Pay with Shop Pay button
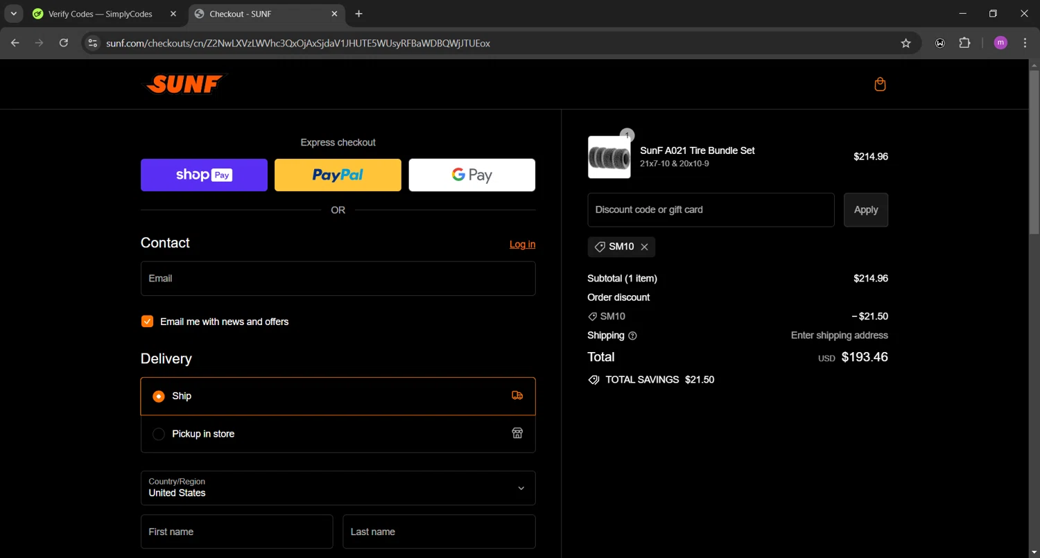 coord(204,175)
